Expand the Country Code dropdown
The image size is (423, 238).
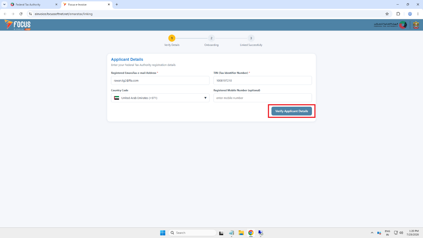(160, 98)
